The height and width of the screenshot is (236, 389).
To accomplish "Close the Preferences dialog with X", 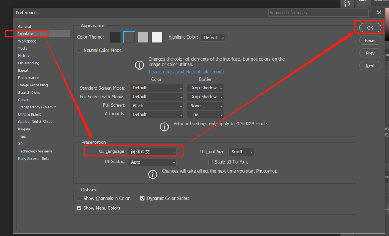I will click(x=379, y=13).
